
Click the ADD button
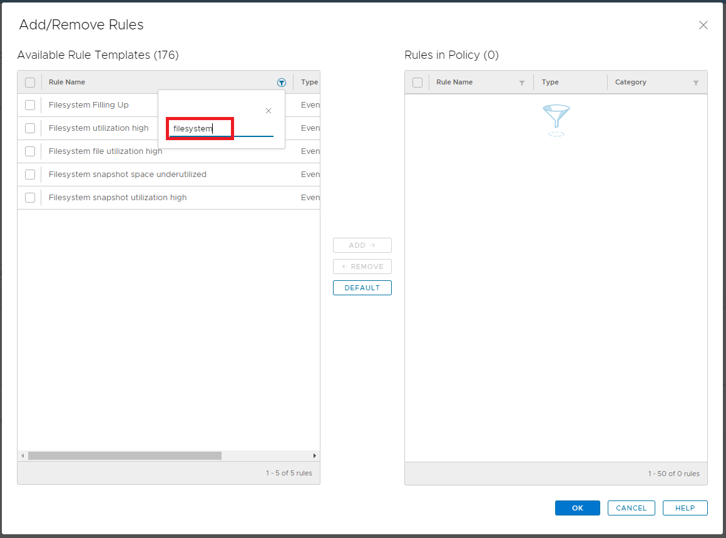point(362,245)
